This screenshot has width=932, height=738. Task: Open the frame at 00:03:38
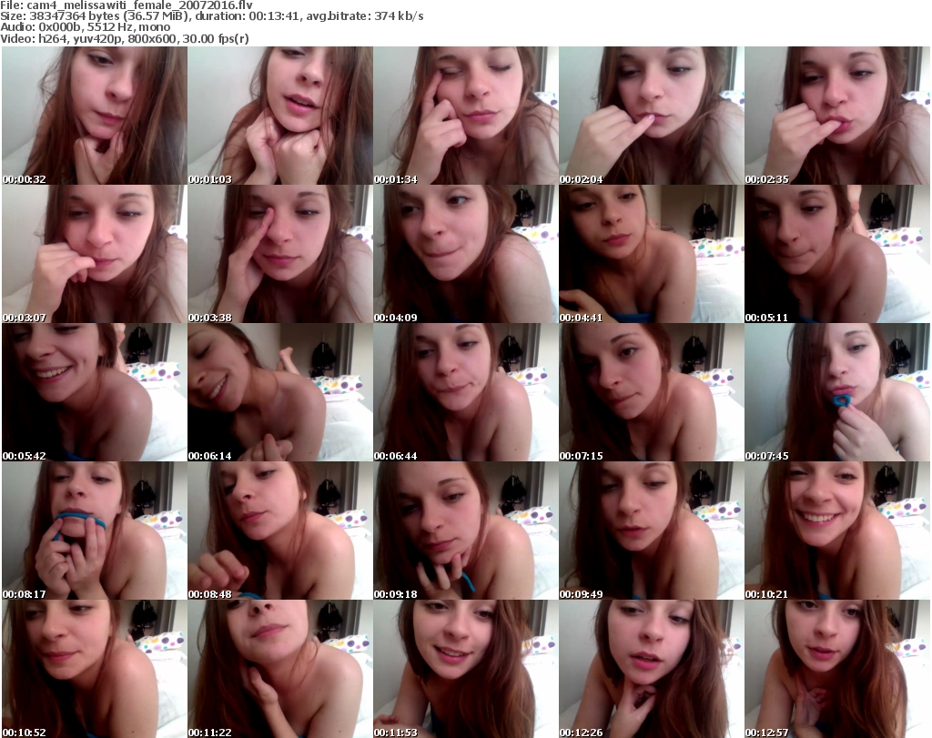coord(280,254)
